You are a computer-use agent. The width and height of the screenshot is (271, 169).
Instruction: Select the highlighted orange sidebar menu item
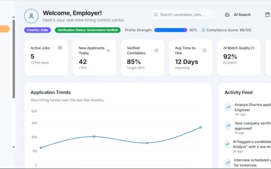5,29
